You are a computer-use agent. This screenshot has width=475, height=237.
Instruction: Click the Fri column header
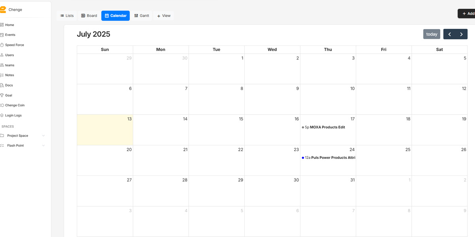[x=384, y=49]
